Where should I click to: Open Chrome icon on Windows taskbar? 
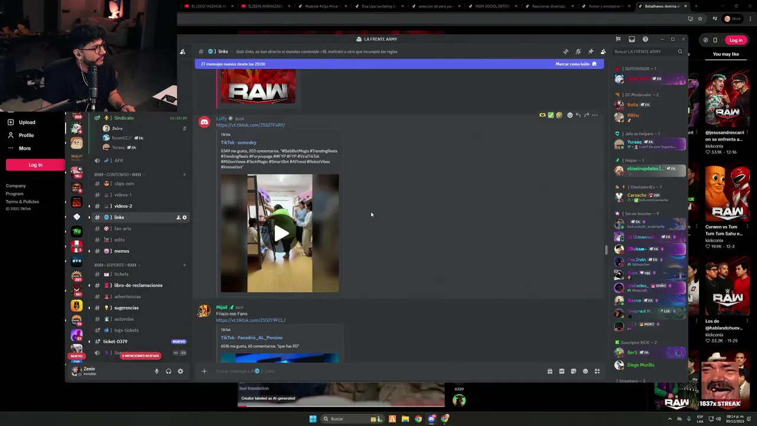[418, 419]
